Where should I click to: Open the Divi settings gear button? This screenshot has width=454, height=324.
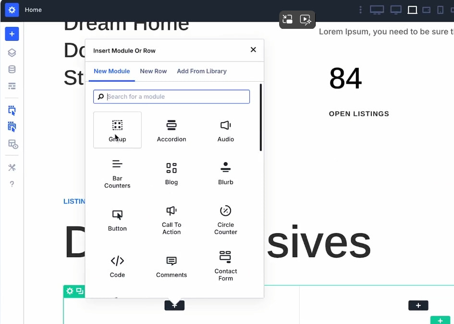12,10
